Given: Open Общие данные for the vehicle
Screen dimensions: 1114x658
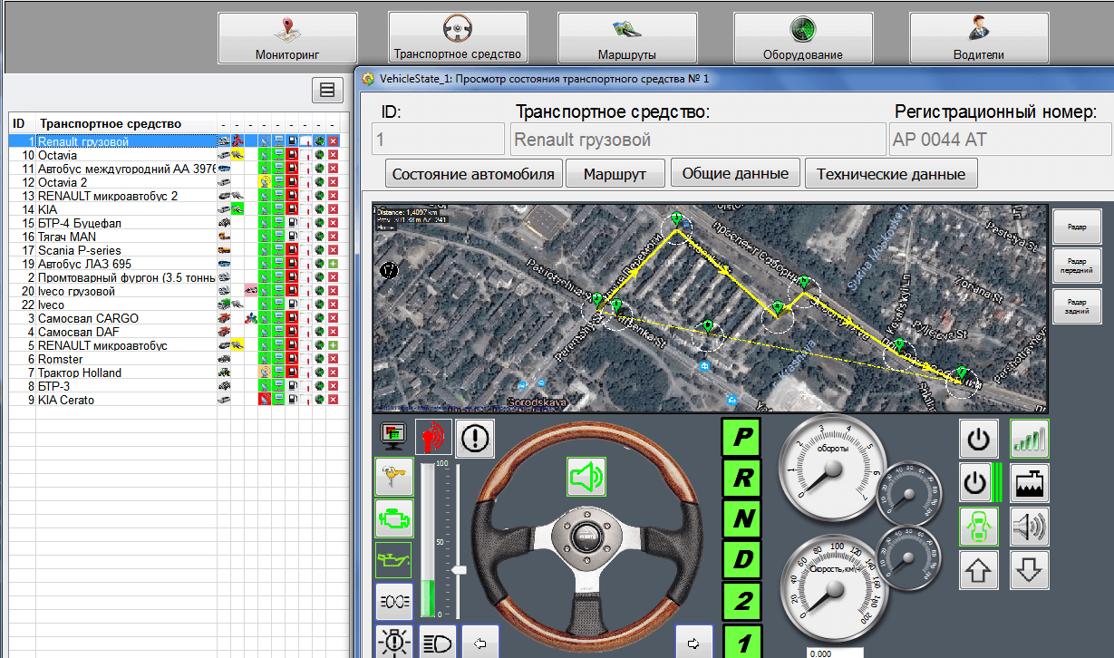Looking at the screenshot, I should tap(735, 173).
